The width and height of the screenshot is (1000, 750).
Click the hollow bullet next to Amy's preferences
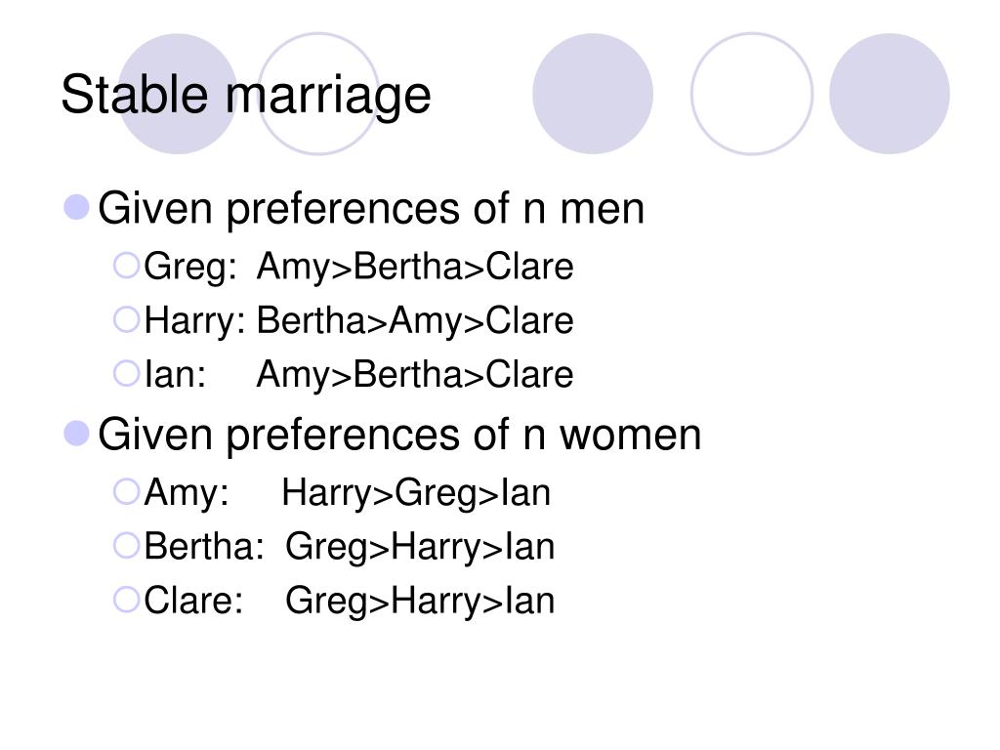[x=126, y=492]
